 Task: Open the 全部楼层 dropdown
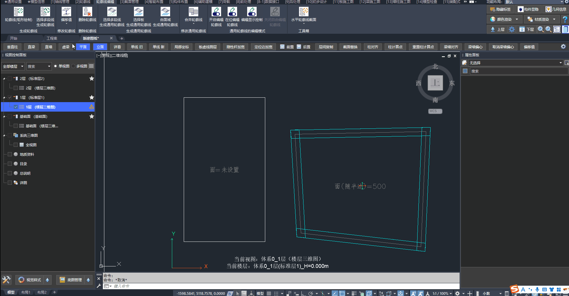point(13,66)
